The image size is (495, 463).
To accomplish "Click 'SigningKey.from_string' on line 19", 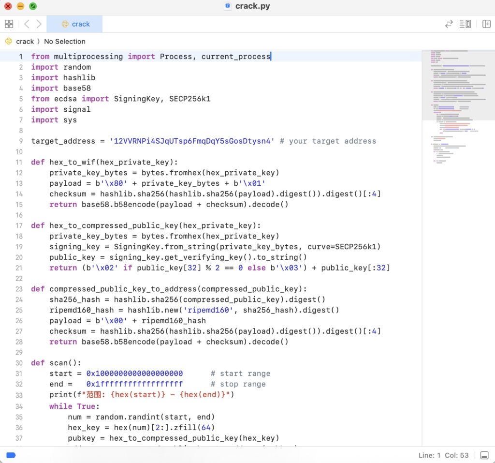I will click(164, 247).
